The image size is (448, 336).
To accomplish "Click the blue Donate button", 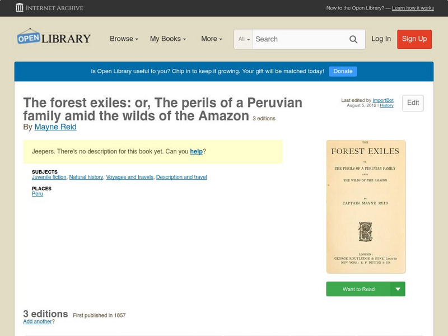I will coord(343,71).
